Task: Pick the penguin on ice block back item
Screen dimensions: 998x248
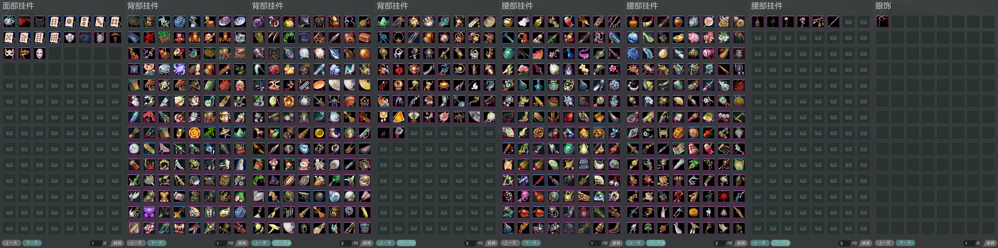Action: (240, 38)
